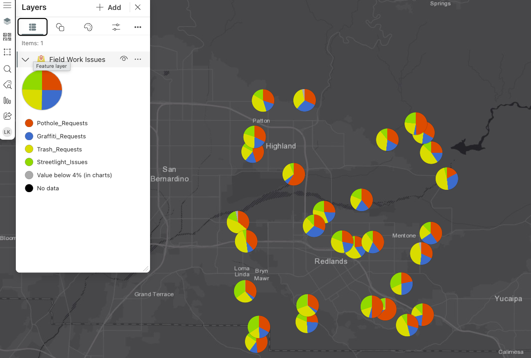Open the more options menu for Field Work Issues
The height and width of the screenshot is (358, 531).
(x=138, y=59)
